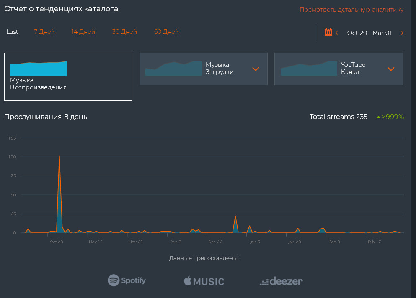This screenshot has height=298, width=416.
Task: Click the Музыка Загрузки mini chart
Action: pos(173,68)
